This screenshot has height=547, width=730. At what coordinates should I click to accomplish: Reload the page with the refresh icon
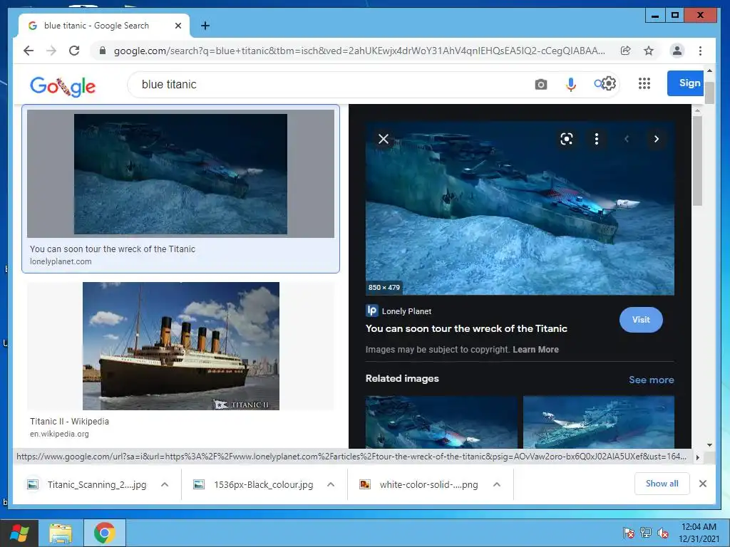pyautogui.click(x=74, y=51)
